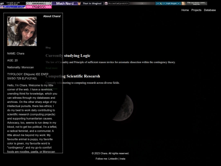Click the Blog section label

pyautogui.click(x=48, y=48)
